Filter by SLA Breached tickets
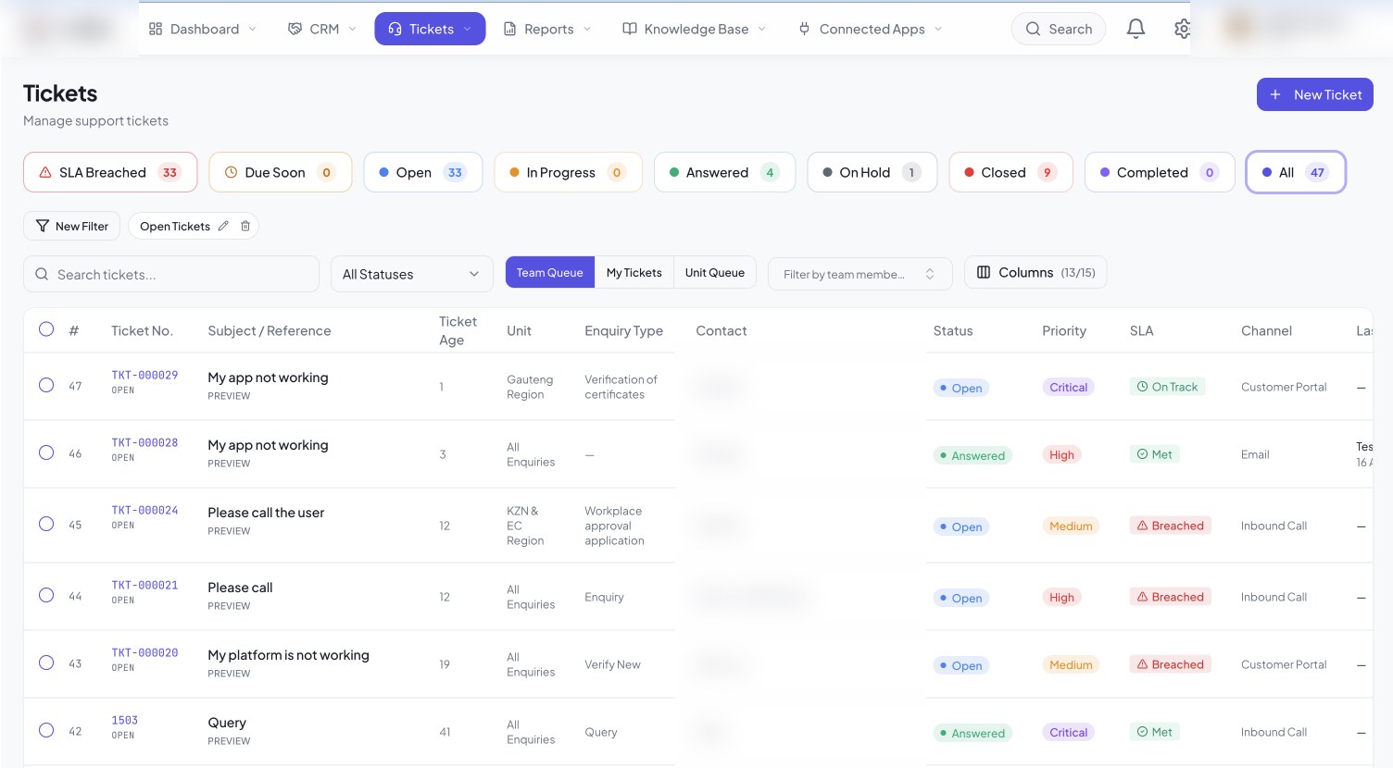 [110, 172]
